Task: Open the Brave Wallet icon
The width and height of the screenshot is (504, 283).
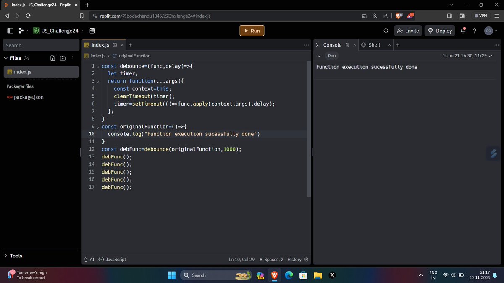Action: pyautogui.click(x=462, y=16)
